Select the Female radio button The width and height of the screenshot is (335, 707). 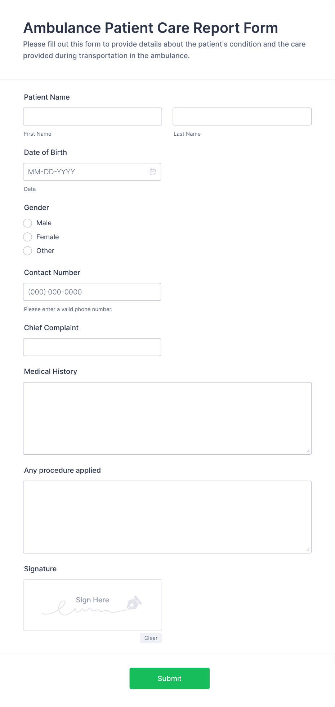27,237
